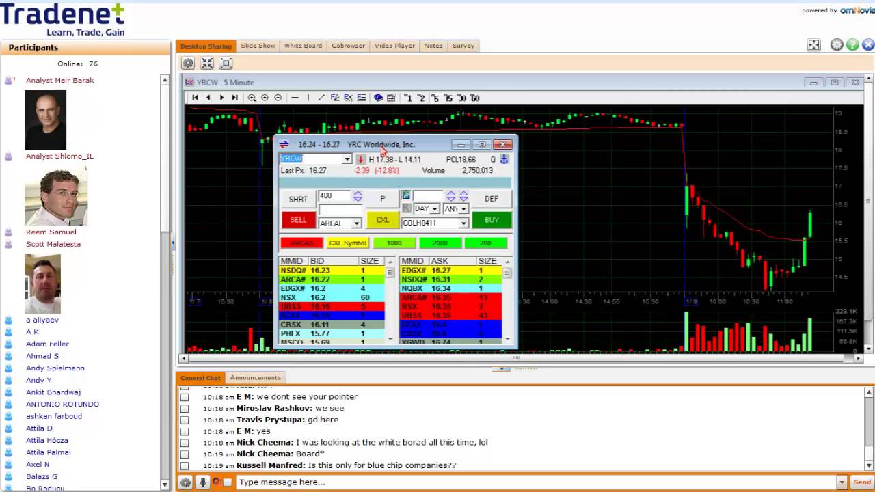The height and width of the screenshot is (492, 875).
Task: Click the red ARCAS hotkey button
Action: pos(301,243)
